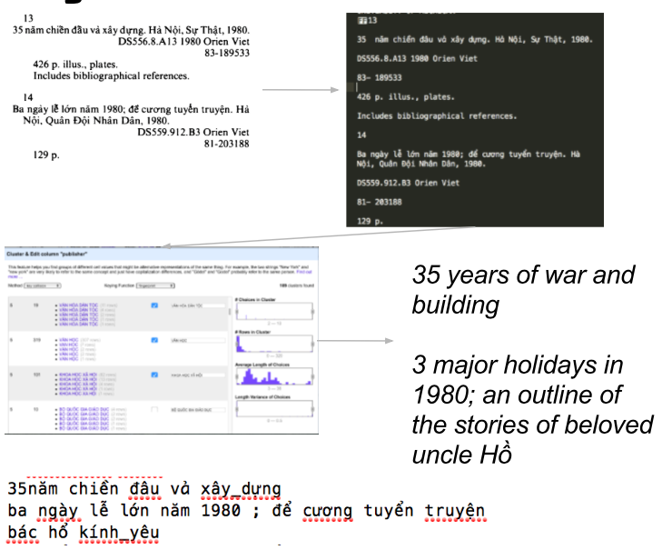Follow the 'Find out more' link
The image size is (672, 560).
(303, 270)
